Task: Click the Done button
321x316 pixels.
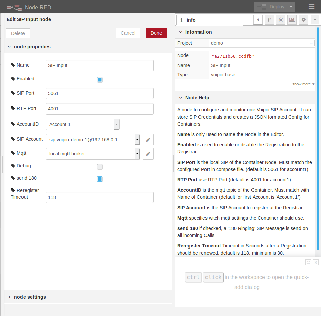Action: (x=156, y=33)
